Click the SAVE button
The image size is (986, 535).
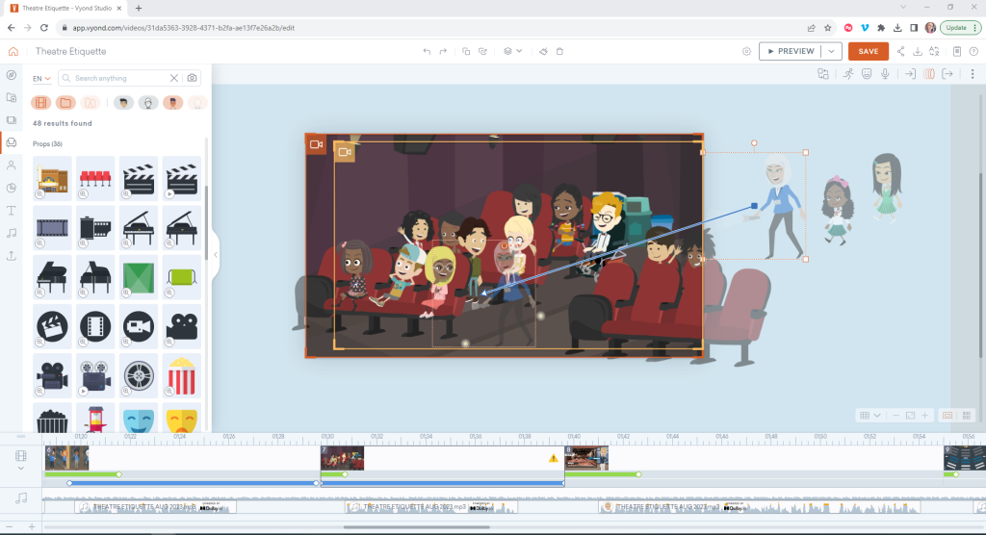[868, 51]
